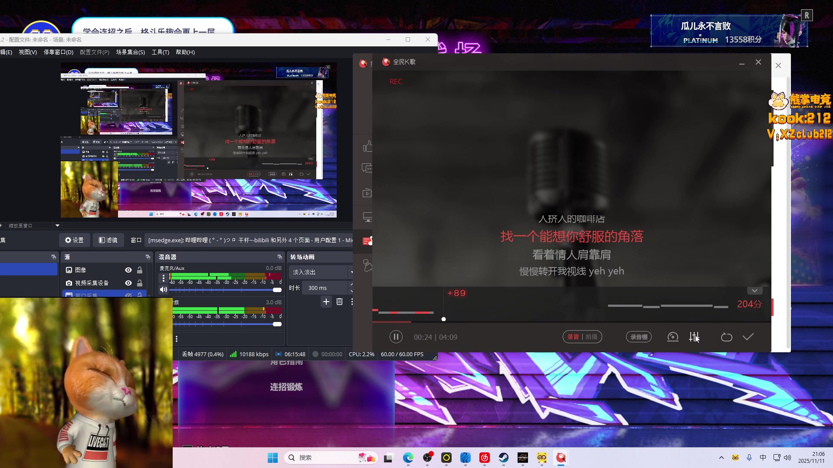Open the headphone monitor icon in karaoke bar
Image resolution: width=833 pixels, height=468 pixels.
672,337
